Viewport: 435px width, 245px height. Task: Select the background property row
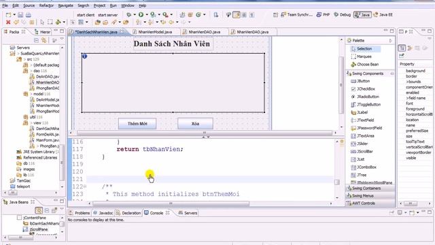415,71
